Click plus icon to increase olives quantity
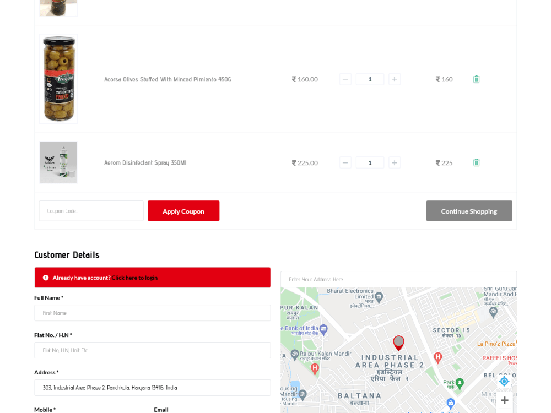Image resolution: width=551 pixels, height=413 pixels. [x=395, y=79]
